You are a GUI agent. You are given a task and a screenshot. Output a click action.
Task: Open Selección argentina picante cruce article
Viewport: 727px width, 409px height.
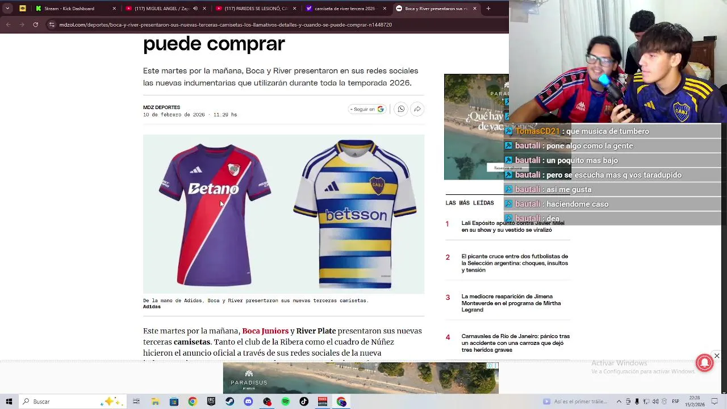tap(515, 263)
